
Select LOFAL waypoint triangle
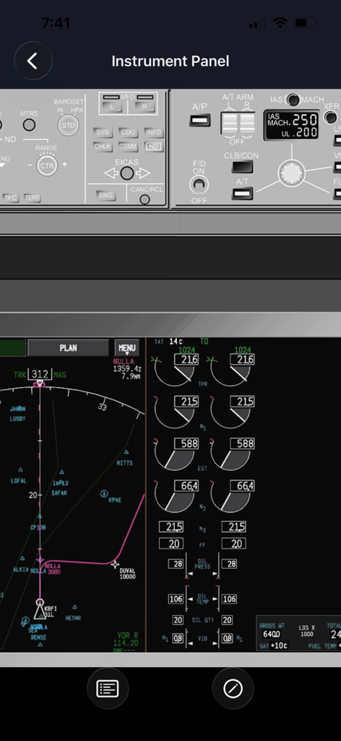(20, 470)
